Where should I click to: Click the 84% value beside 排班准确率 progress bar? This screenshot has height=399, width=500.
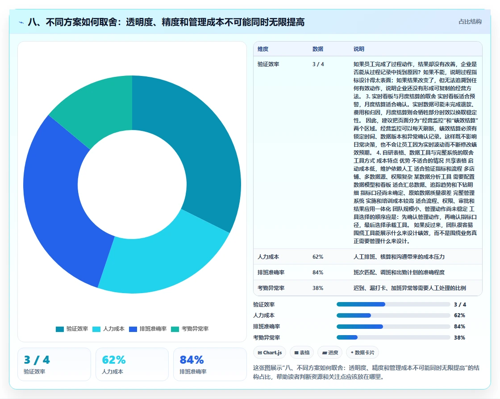pos(459,327)
